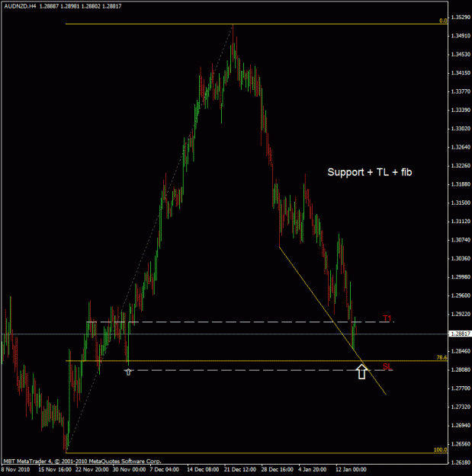Viewport: 472px width, 476px height.
Task: Click the 1.31120 price axis label
Action: (461, 222)
